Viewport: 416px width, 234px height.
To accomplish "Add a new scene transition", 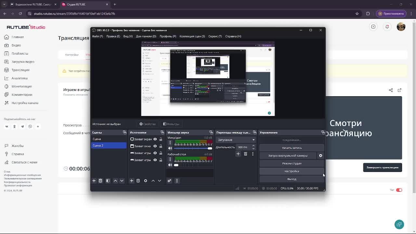I will (x=238, y=154).
